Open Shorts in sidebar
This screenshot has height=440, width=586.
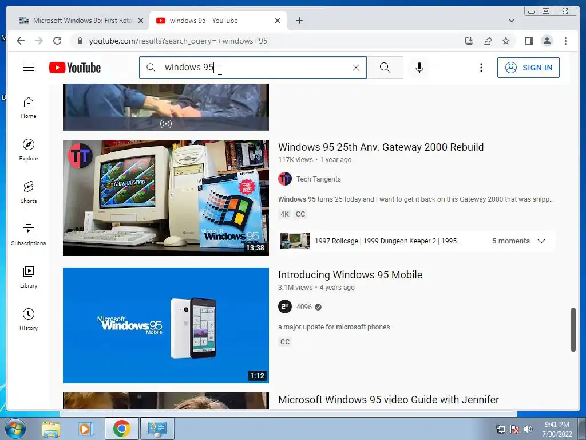(29, 192)
